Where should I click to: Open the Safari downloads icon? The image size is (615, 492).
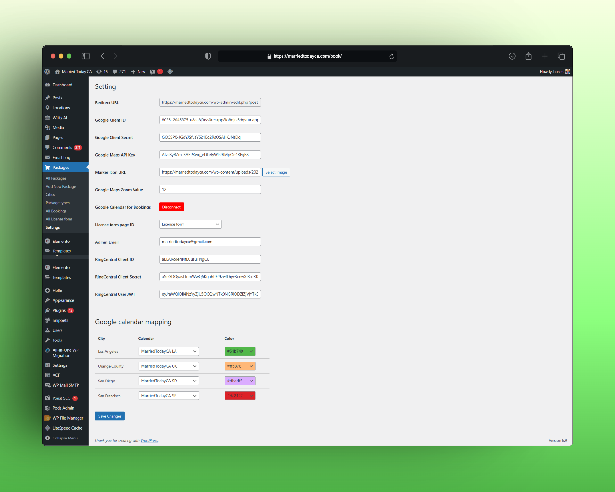512,56
